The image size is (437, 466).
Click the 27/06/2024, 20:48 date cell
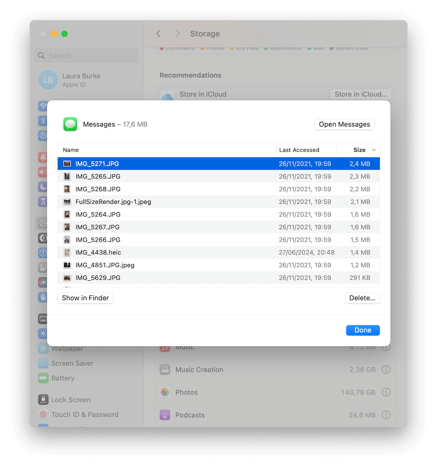point(307,252)
